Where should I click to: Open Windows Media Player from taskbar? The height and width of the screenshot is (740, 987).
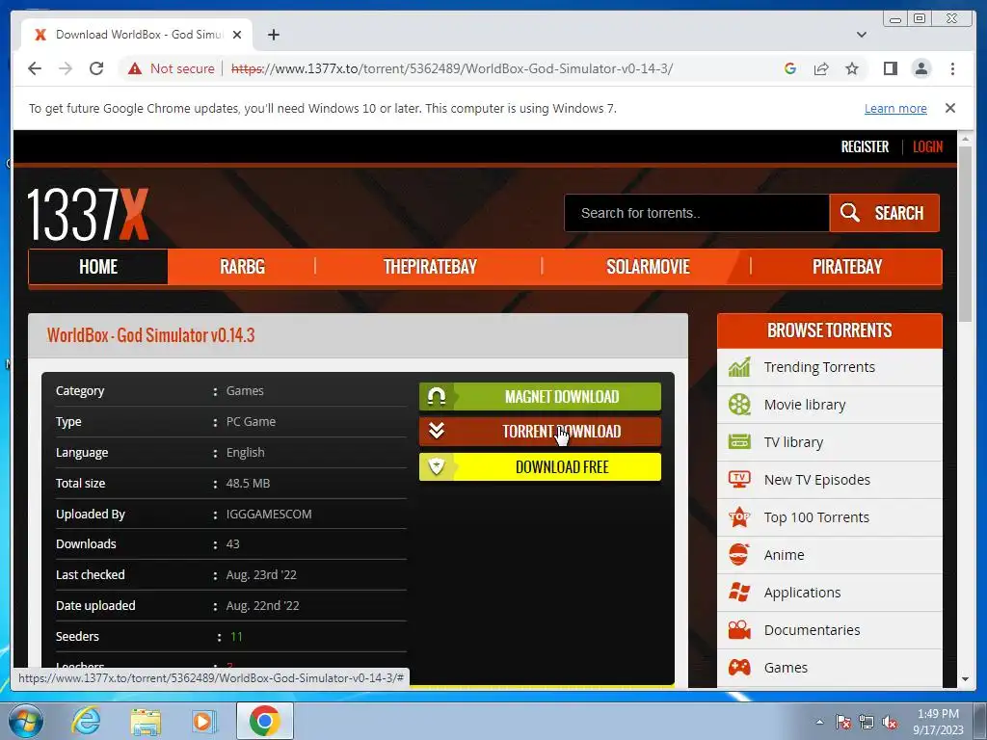(204, 721)
